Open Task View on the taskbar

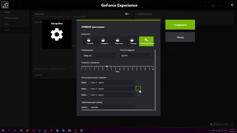pos(15,130)
